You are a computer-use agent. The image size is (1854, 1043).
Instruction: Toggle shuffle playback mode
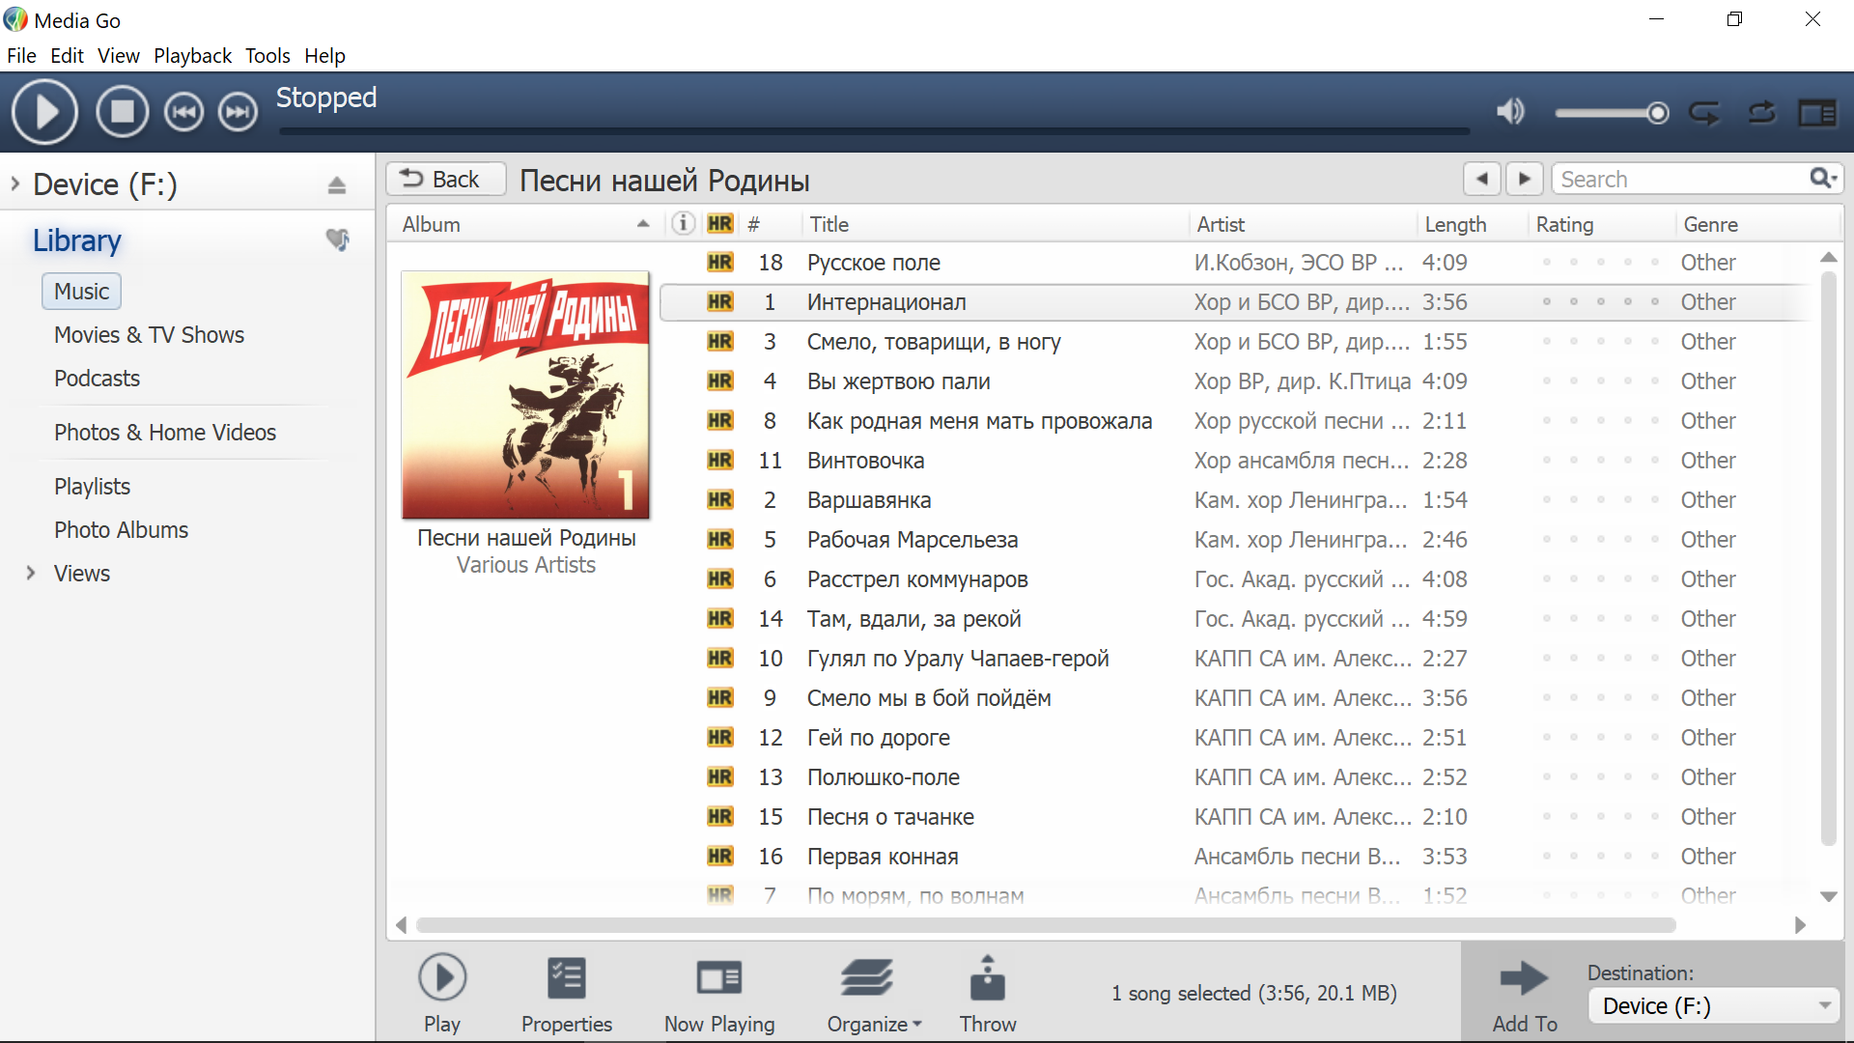tap(1762, 113)
